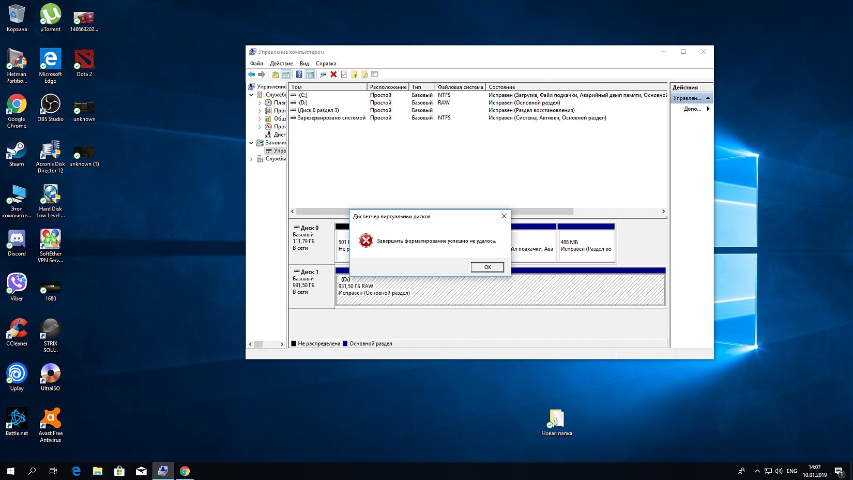Open the Вид menu
Viewport: 853px width, 480px height.
[304, 64]
